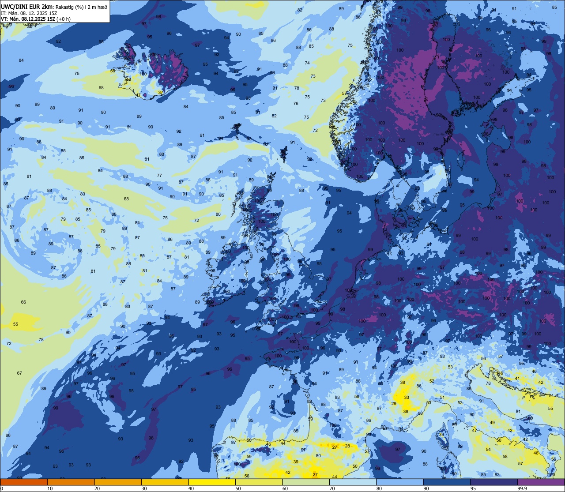Image resolution: width=565 pixels, height=492 pixels.
Task: Click the humidity value 29 on the map
Action: point(394,403)
